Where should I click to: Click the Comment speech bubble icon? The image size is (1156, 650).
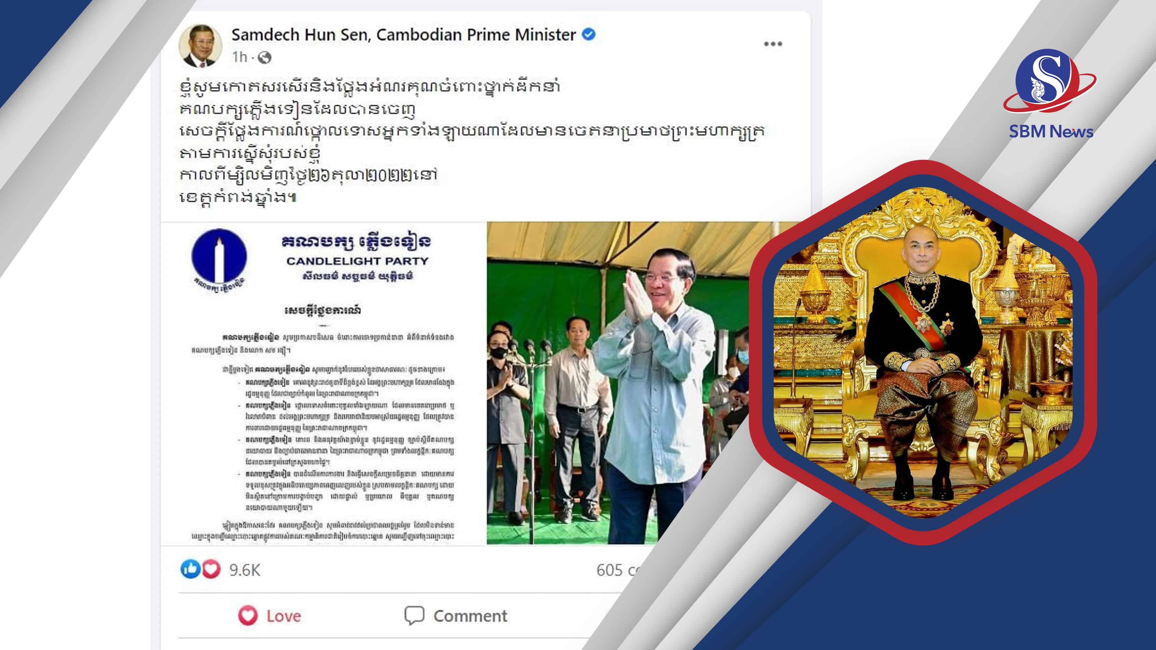414,616
